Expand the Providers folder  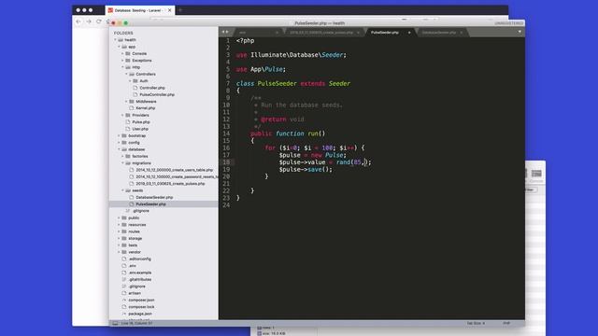point(122,115)
